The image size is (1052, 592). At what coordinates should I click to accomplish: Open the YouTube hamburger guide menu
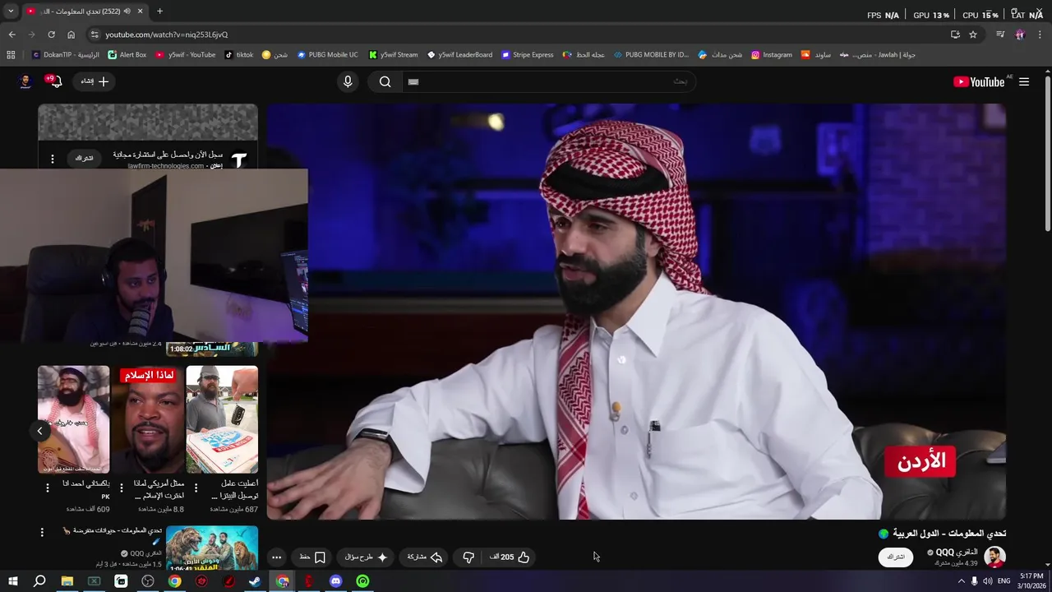tap(1024, 81)
